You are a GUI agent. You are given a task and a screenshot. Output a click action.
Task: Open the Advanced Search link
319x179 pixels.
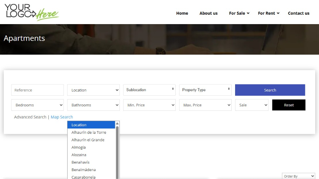[x=30, y=117]
